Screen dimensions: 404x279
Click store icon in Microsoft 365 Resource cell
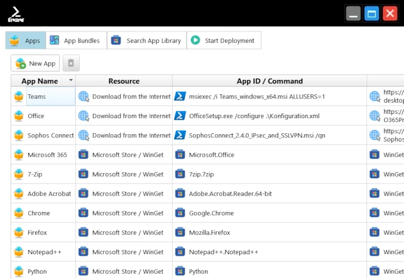(x=83, y=155)
